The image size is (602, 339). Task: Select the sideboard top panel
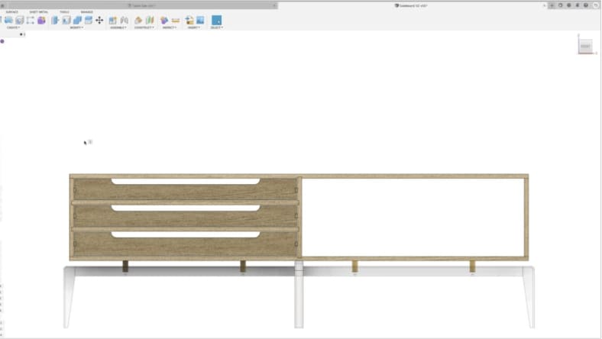[x=299, y=176]
